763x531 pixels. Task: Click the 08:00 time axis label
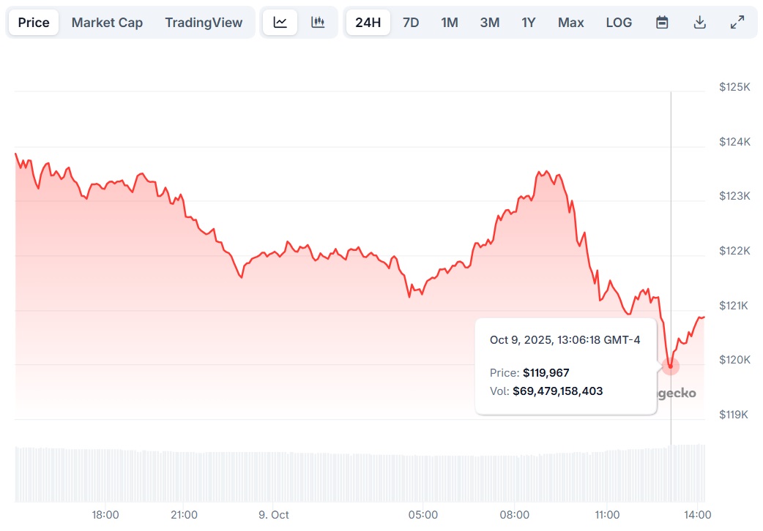tap(515, 515)
